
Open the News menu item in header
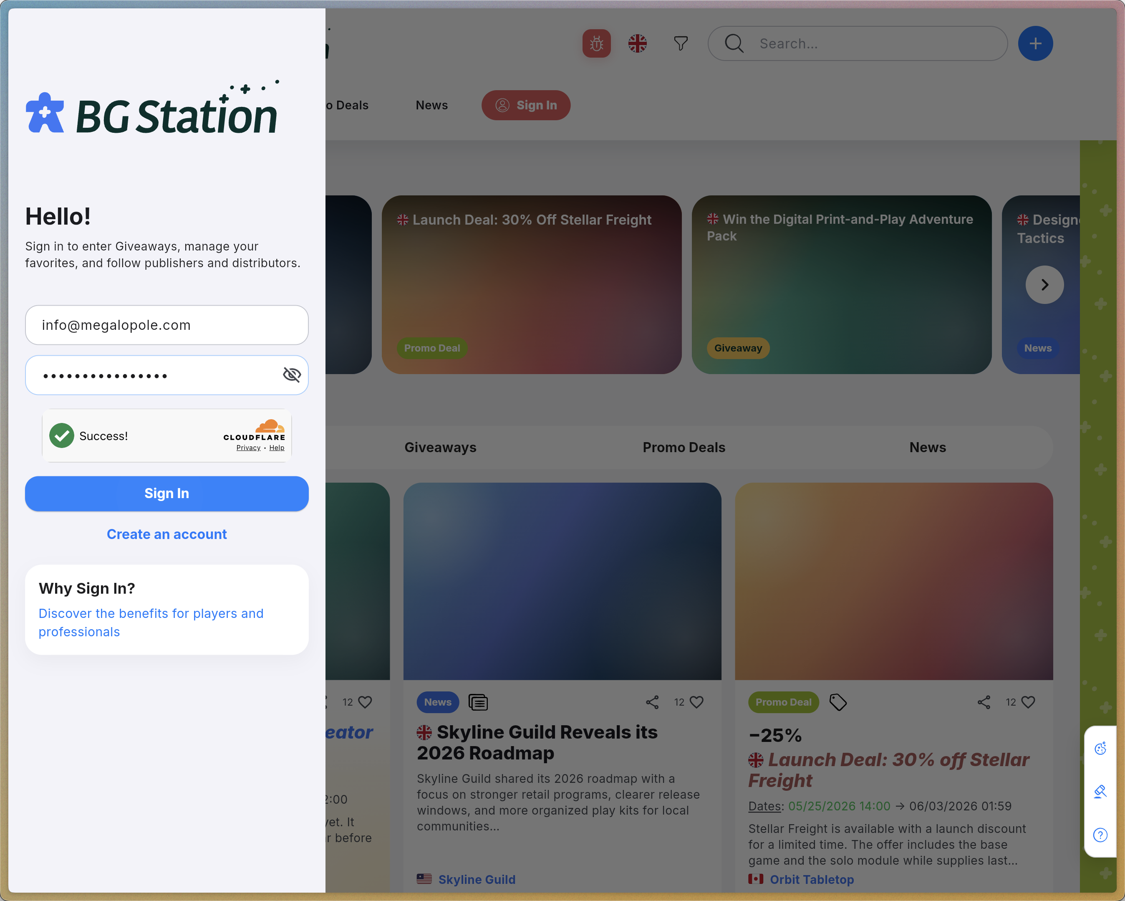[431, 105]
